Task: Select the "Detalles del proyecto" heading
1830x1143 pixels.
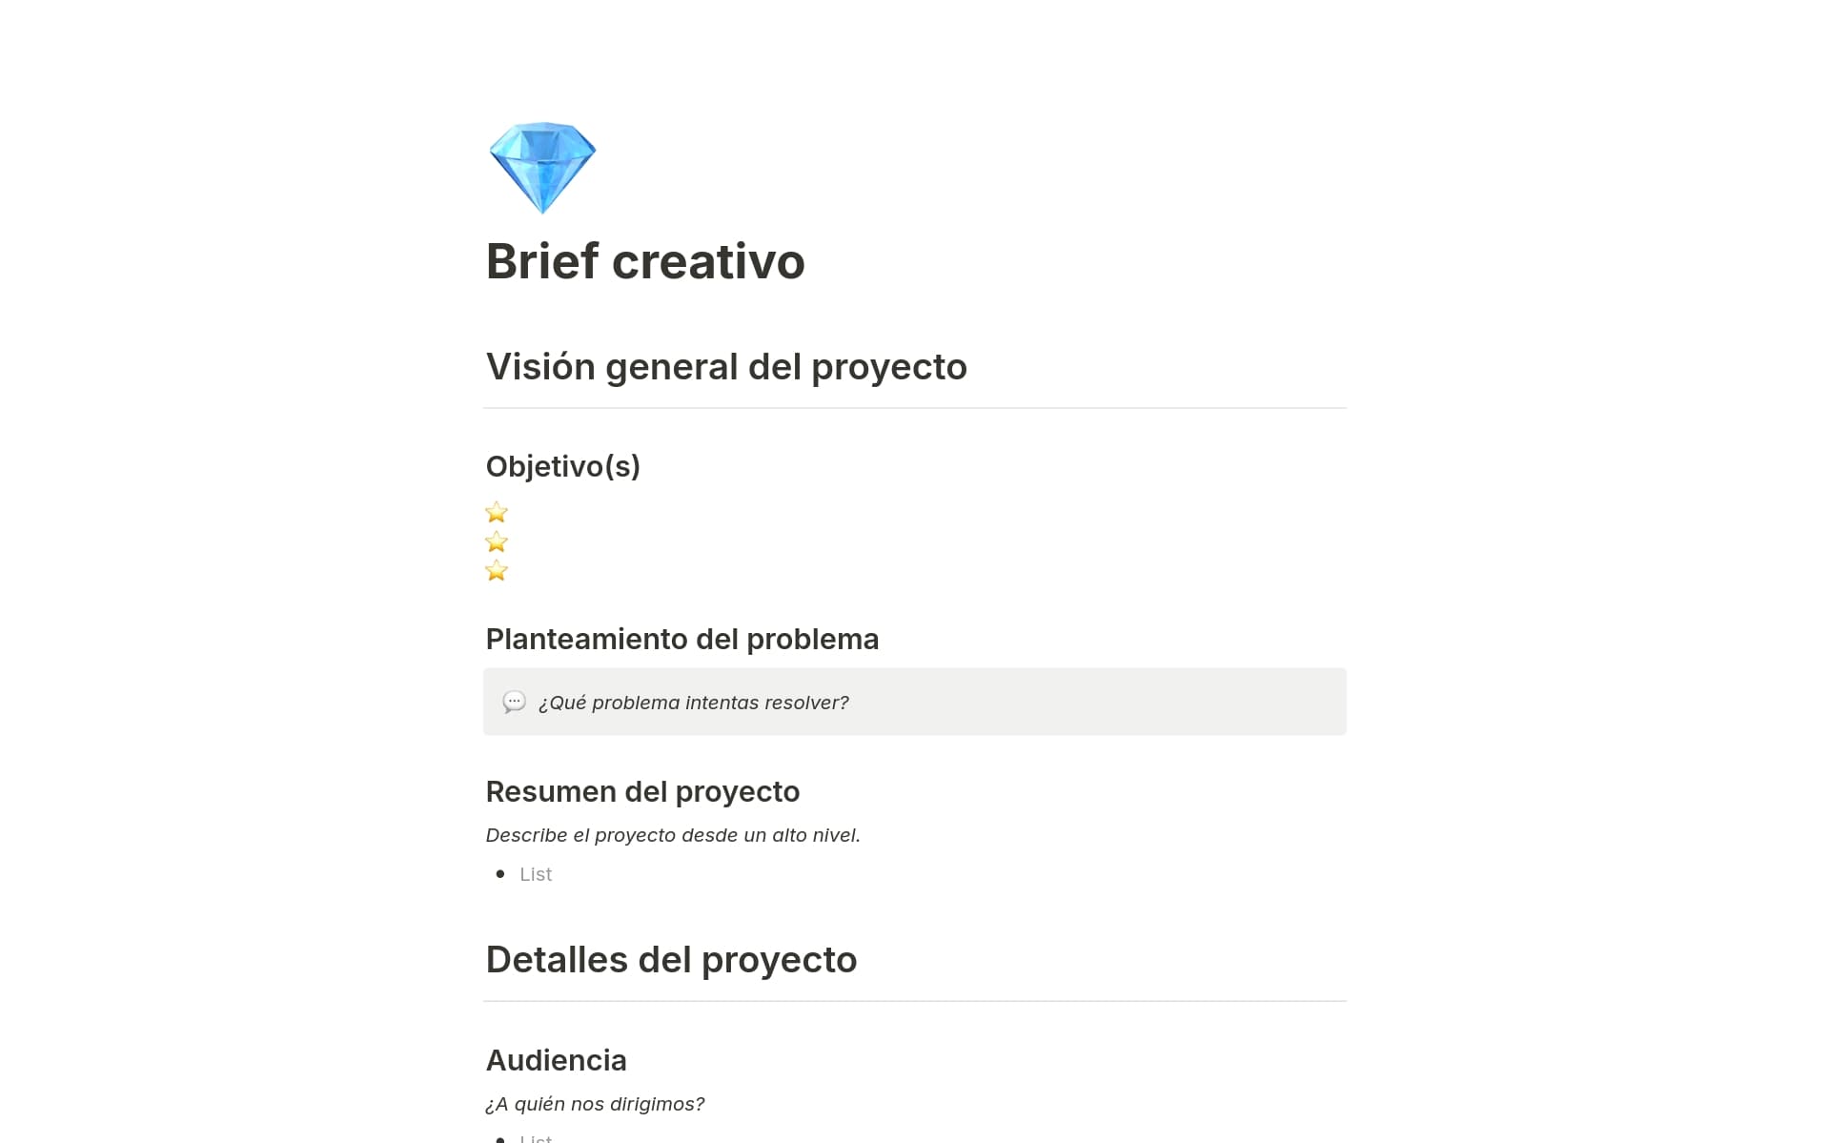Action: click(x=671, y=960)
